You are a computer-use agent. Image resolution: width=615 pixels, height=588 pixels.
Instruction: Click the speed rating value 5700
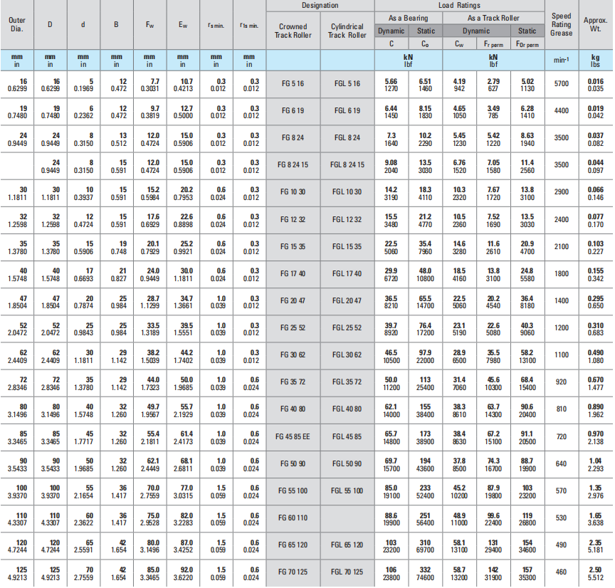click(x=561, y=84)
